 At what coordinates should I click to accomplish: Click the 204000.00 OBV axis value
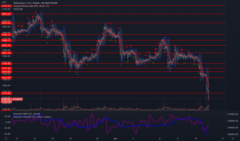point(233,128)
